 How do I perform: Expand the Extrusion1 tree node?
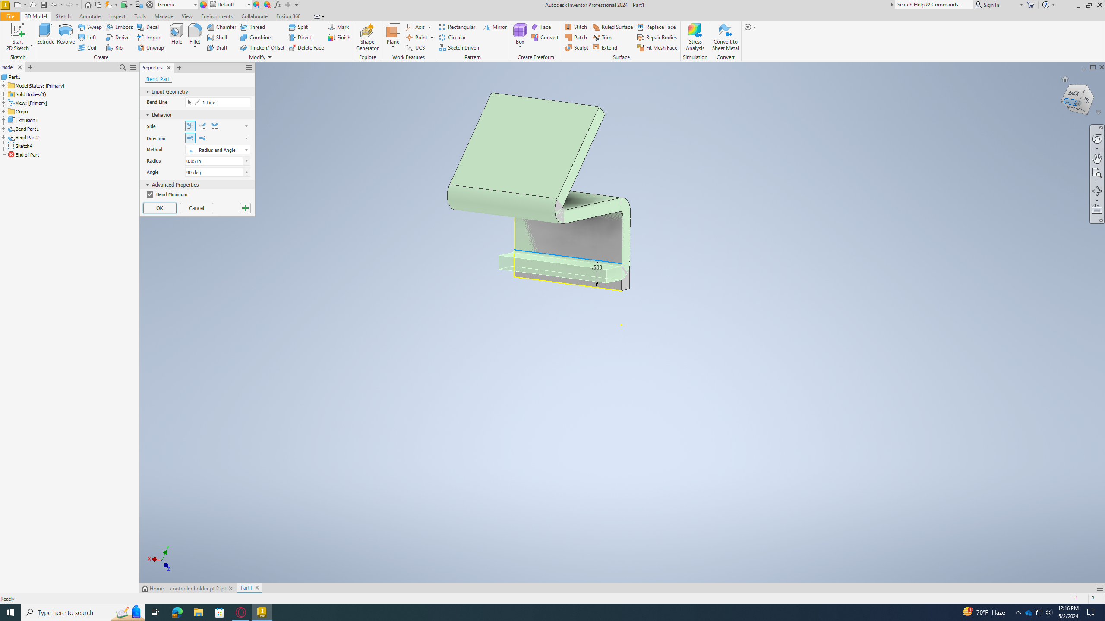pos(3,120)
